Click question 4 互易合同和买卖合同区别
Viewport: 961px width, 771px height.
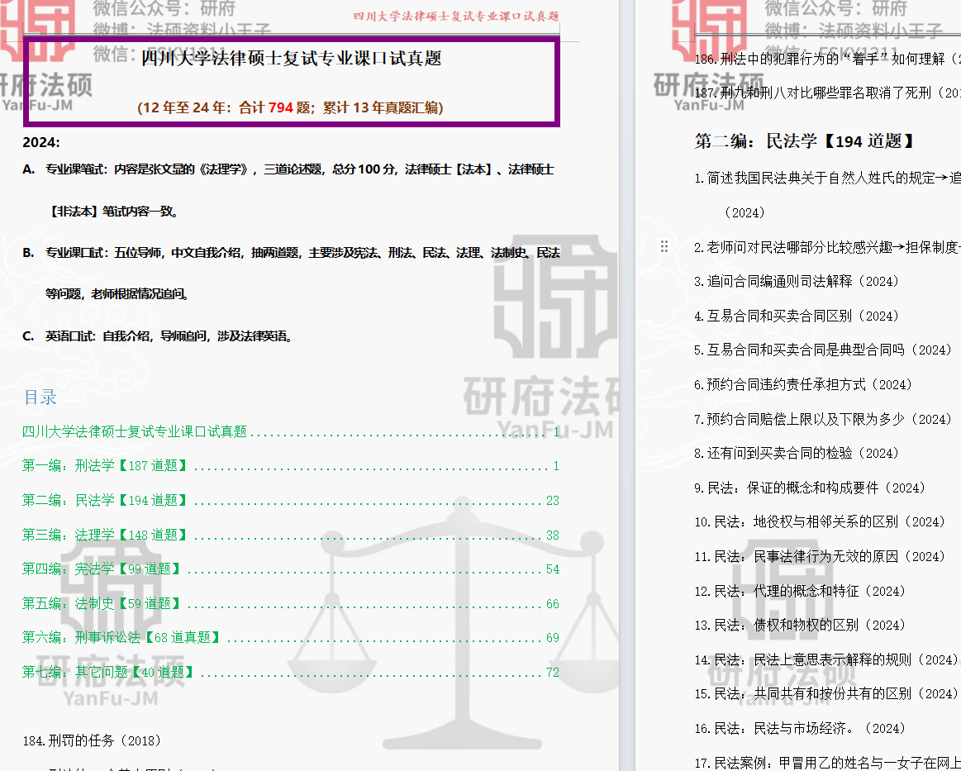[797, 316]
